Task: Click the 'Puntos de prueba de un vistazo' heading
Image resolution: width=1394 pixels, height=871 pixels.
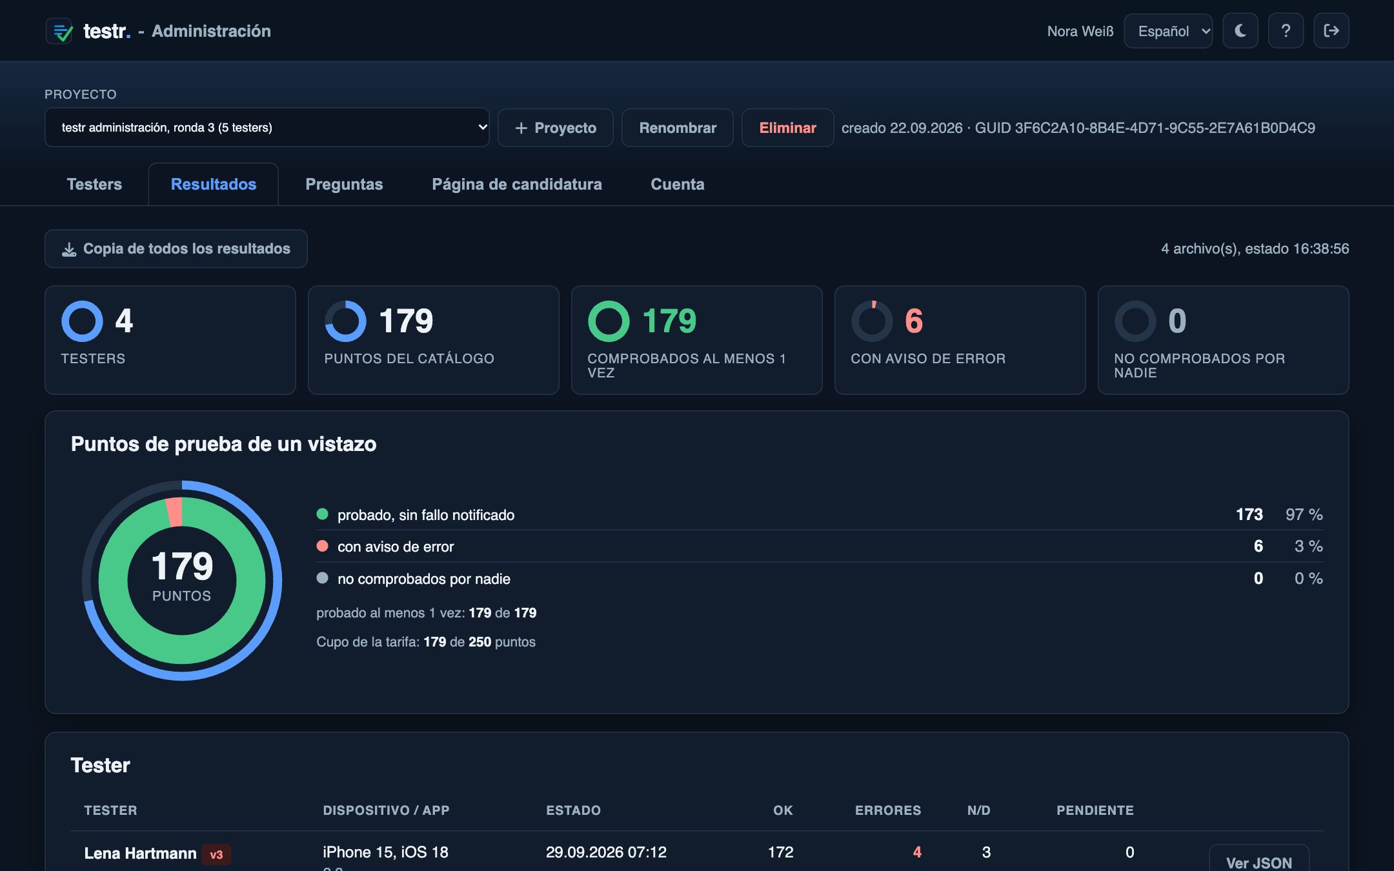Action: [223, 444]
